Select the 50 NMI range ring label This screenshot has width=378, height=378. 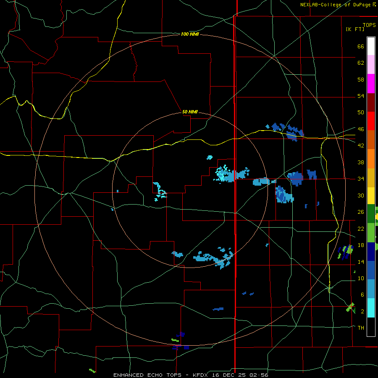click(190, 112)
